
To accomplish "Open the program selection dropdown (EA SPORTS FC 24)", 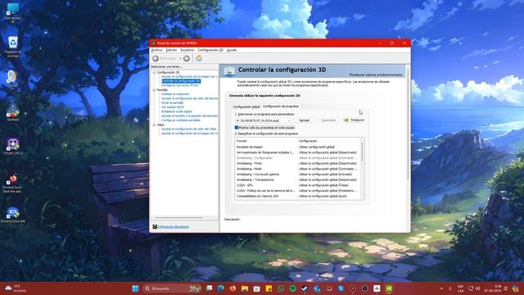I will click(x=263, y=120).
